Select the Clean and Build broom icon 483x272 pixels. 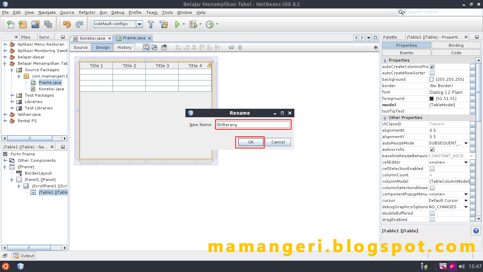click(164, 24)
